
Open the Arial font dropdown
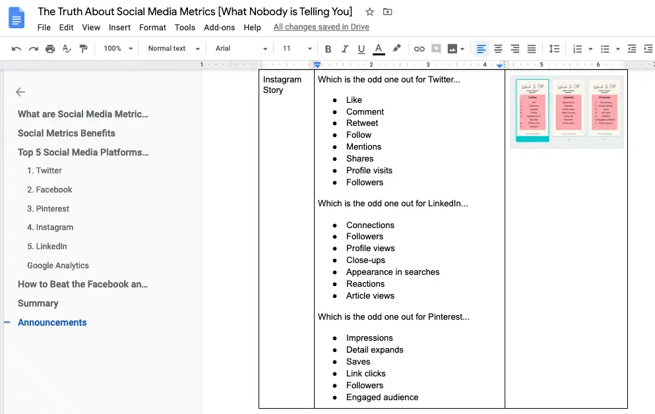pos(241,48)
